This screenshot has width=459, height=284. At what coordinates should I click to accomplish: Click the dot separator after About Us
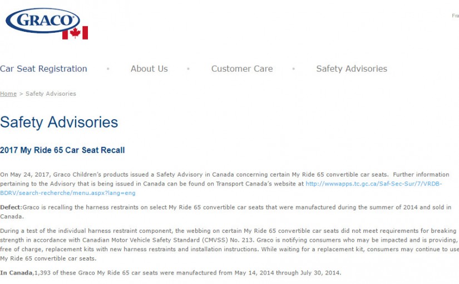tap(189, 69)
